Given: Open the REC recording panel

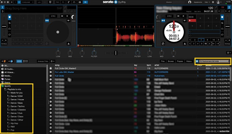Looking at the screenshot, I should [x=57, y=2].
